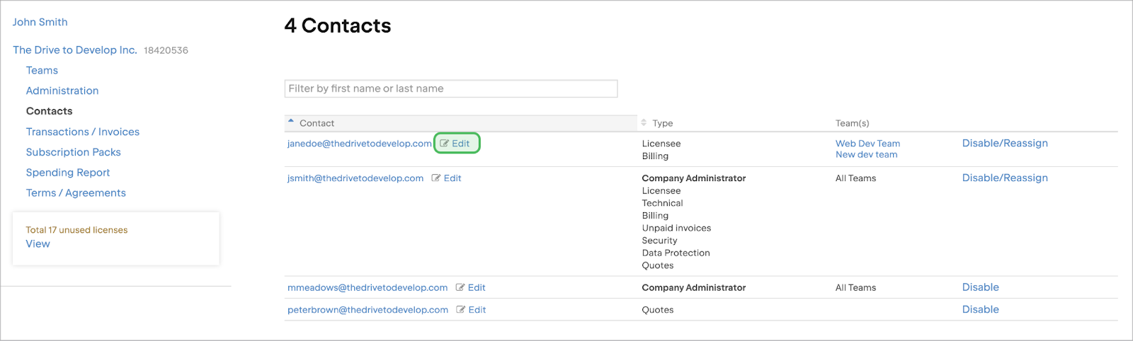The height and width of the screenshot is (341, 1133).
Task: Open Terms / Agreements section
Action: [x=76, y=193]
